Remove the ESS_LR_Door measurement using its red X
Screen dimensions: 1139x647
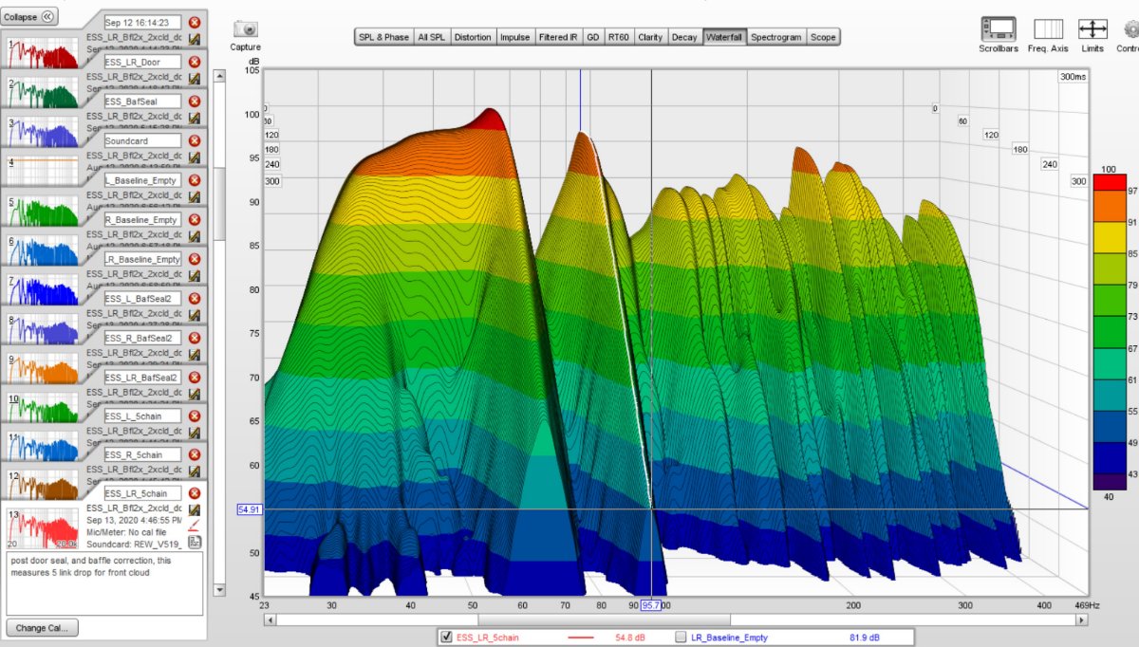point(195,62)
